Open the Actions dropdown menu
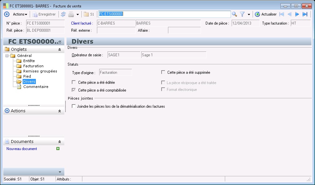This screenshot has width=315, height=185. [20, 14]
